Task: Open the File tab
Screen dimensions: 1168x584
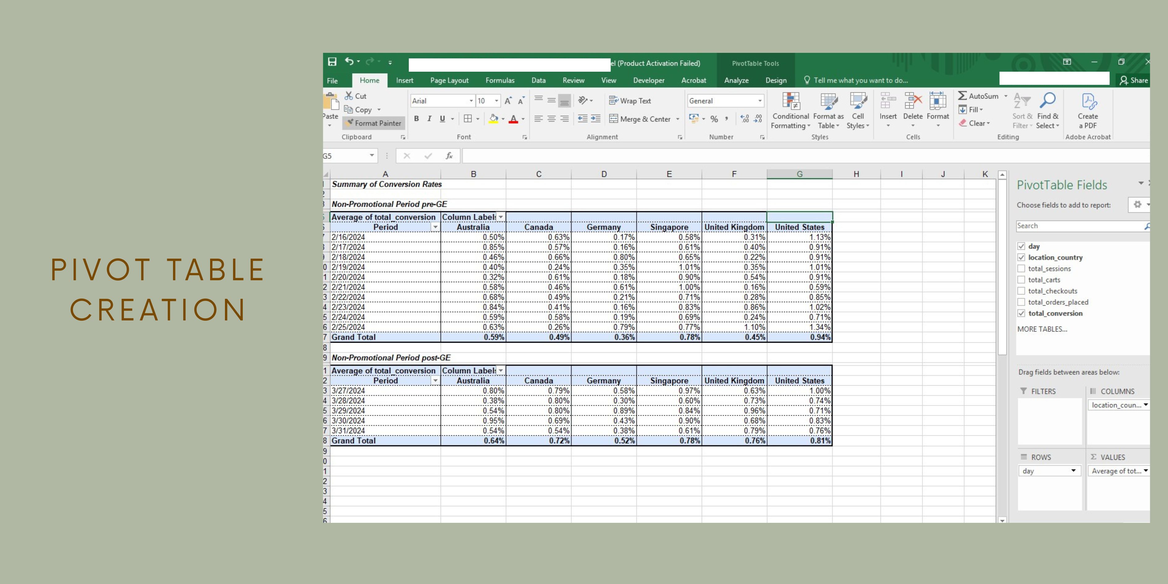Action: click(332, 80)
